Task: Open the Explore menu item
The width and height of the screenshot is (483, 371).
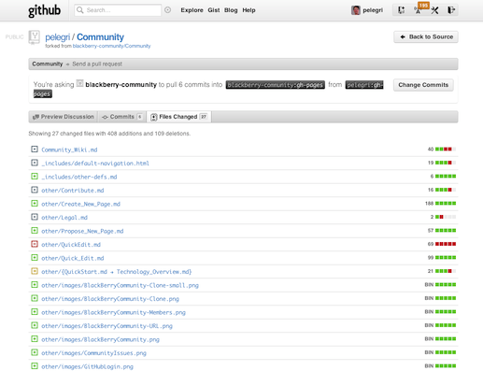Action: 192,10
